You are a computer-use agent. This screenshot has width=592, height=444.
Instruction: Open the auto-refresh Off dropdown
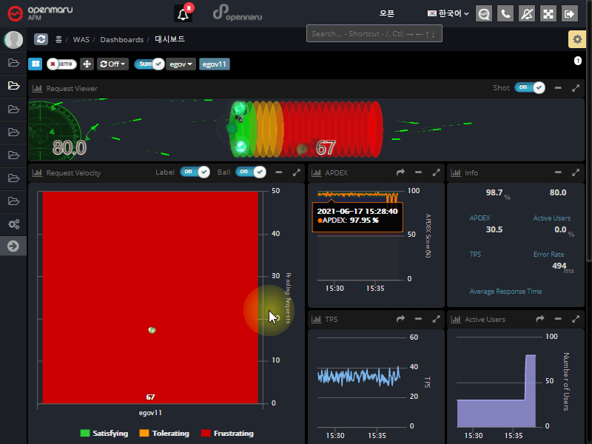112,64
